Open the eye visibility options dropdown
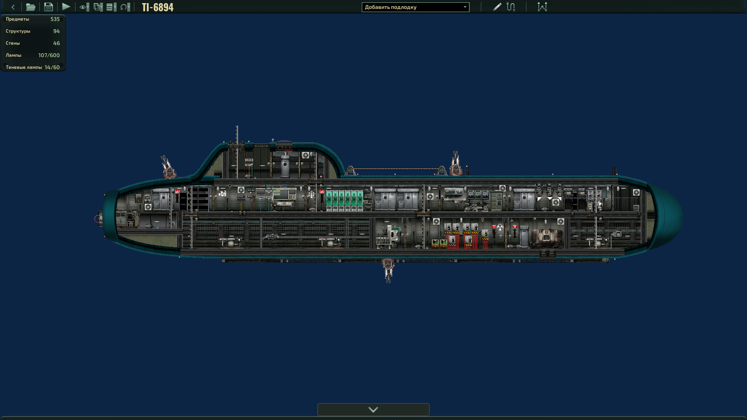Viewport: 747px width, 420px height. pyautogui.click(x=84, y=7)
